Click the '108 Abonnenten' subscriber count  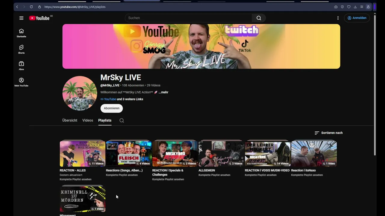pyautogui.click(x=133, y=85)
